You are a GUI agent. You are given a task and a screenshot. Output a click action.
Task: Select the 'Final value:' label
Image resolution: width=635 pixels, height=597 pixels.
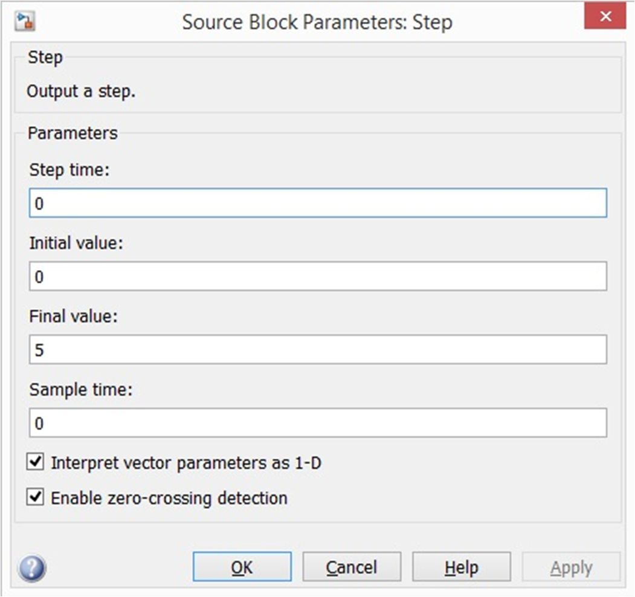pyautogui.click(x=73, y=316)
